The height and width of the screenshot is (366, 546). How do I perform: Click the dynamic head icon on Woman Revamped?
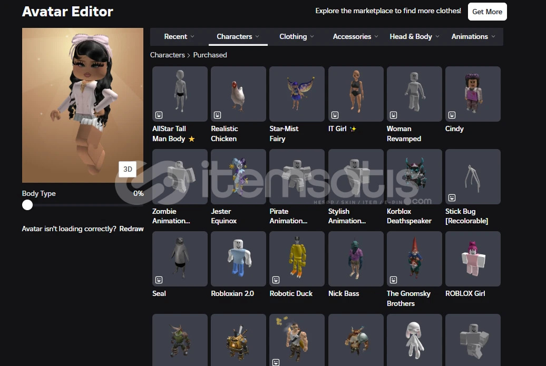(393, 115)
